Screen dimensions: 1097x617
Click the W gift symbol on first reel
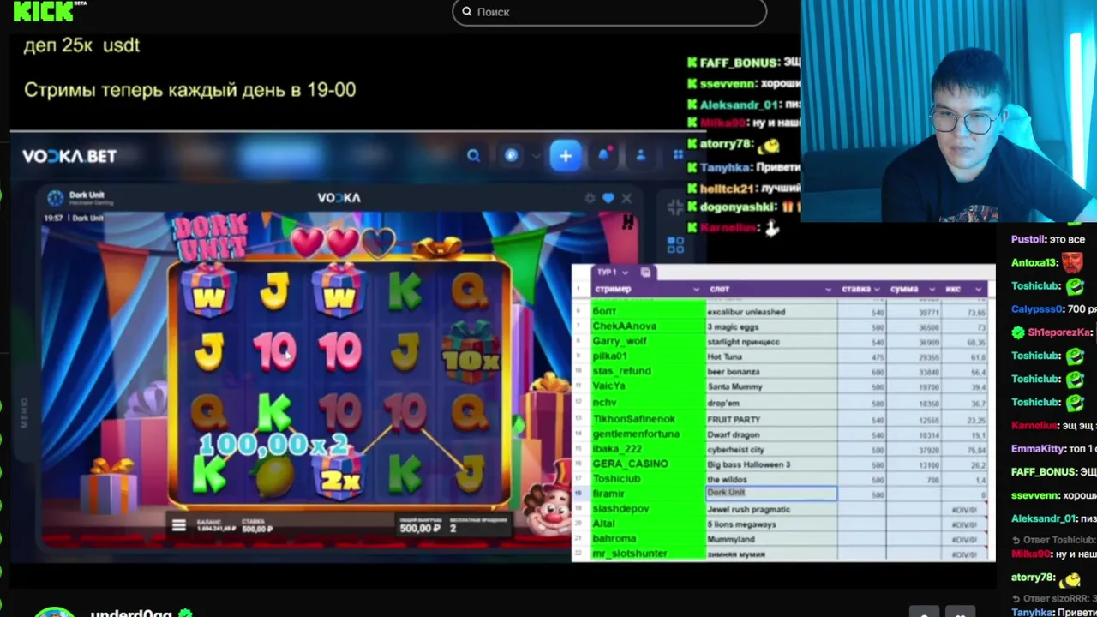208,291
